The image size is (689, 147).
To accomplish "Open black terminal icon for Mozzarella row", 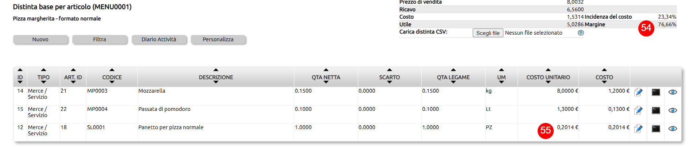I will click(x=656, y=92).
